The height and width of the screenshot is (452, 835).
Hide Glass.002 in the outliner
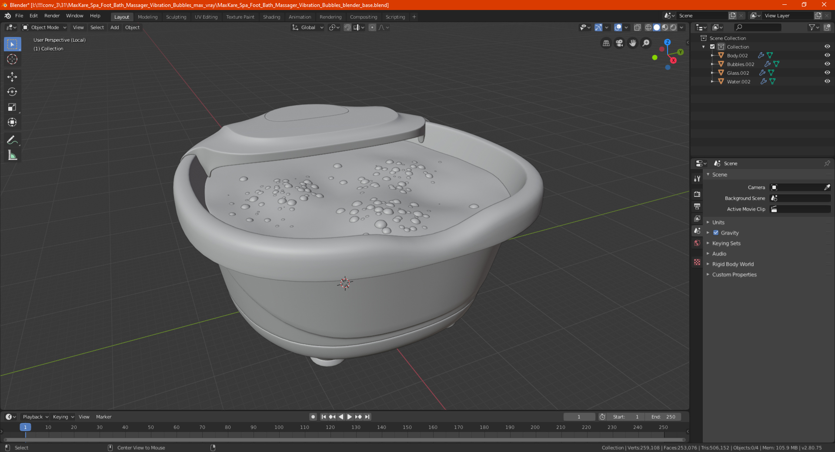tap(827, 73)
